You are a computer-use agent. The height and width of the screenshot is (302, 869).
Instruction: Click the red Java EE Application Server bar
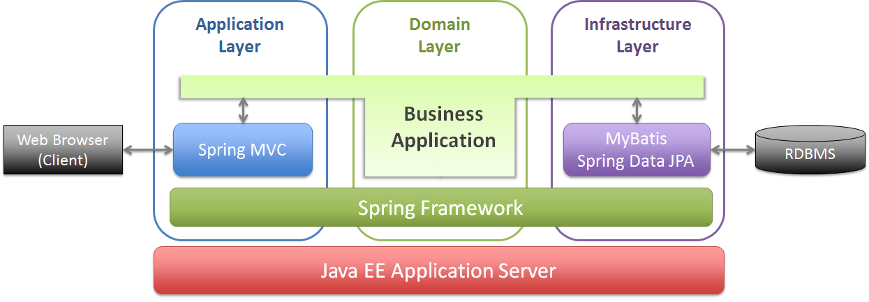pos(438,270)
